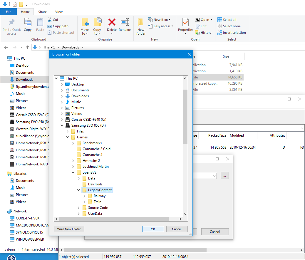This screenshot has width=305, height=260.
Task: Collapse the openBVE folder in the tree
Action: tap(73, 172)
